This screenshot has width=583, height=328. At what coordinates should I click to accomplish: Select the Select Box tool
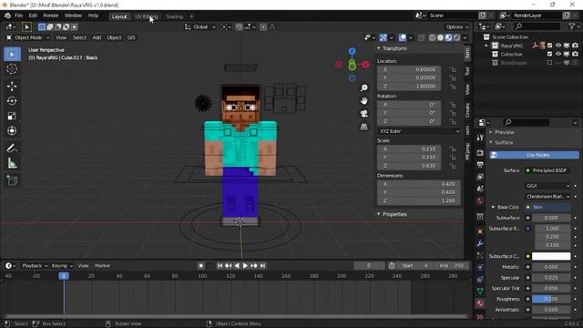[12, 55]
